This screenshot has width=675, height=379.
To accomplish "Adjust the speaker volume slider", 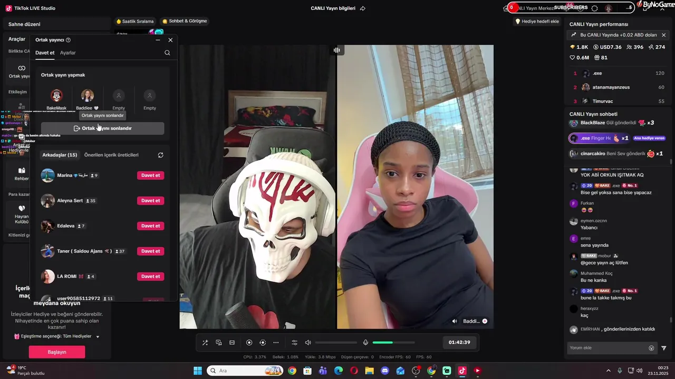I will (336, 343).
